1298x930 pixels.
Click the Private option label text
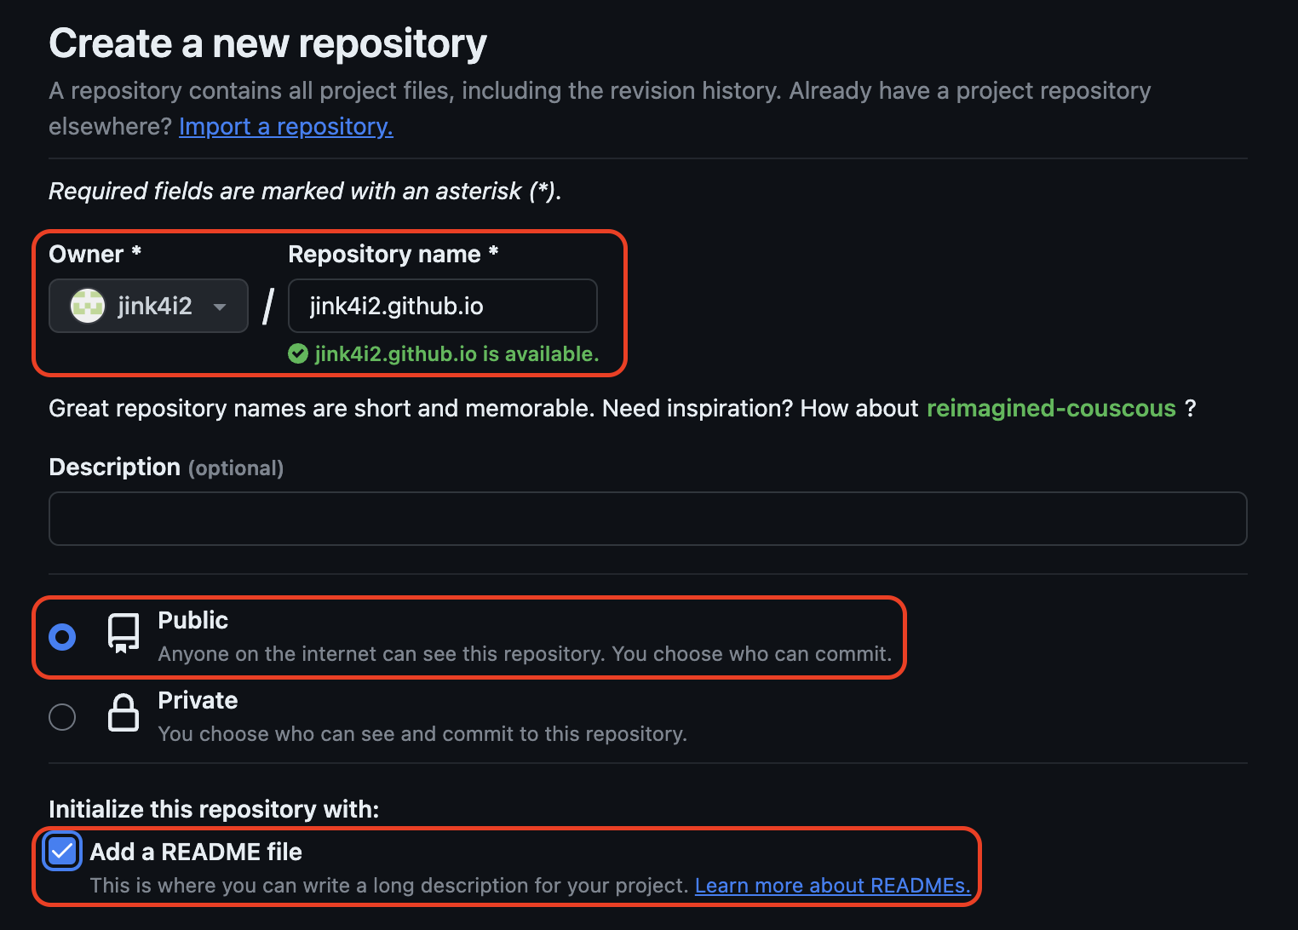pyautogui.click(x=197, y=699)
